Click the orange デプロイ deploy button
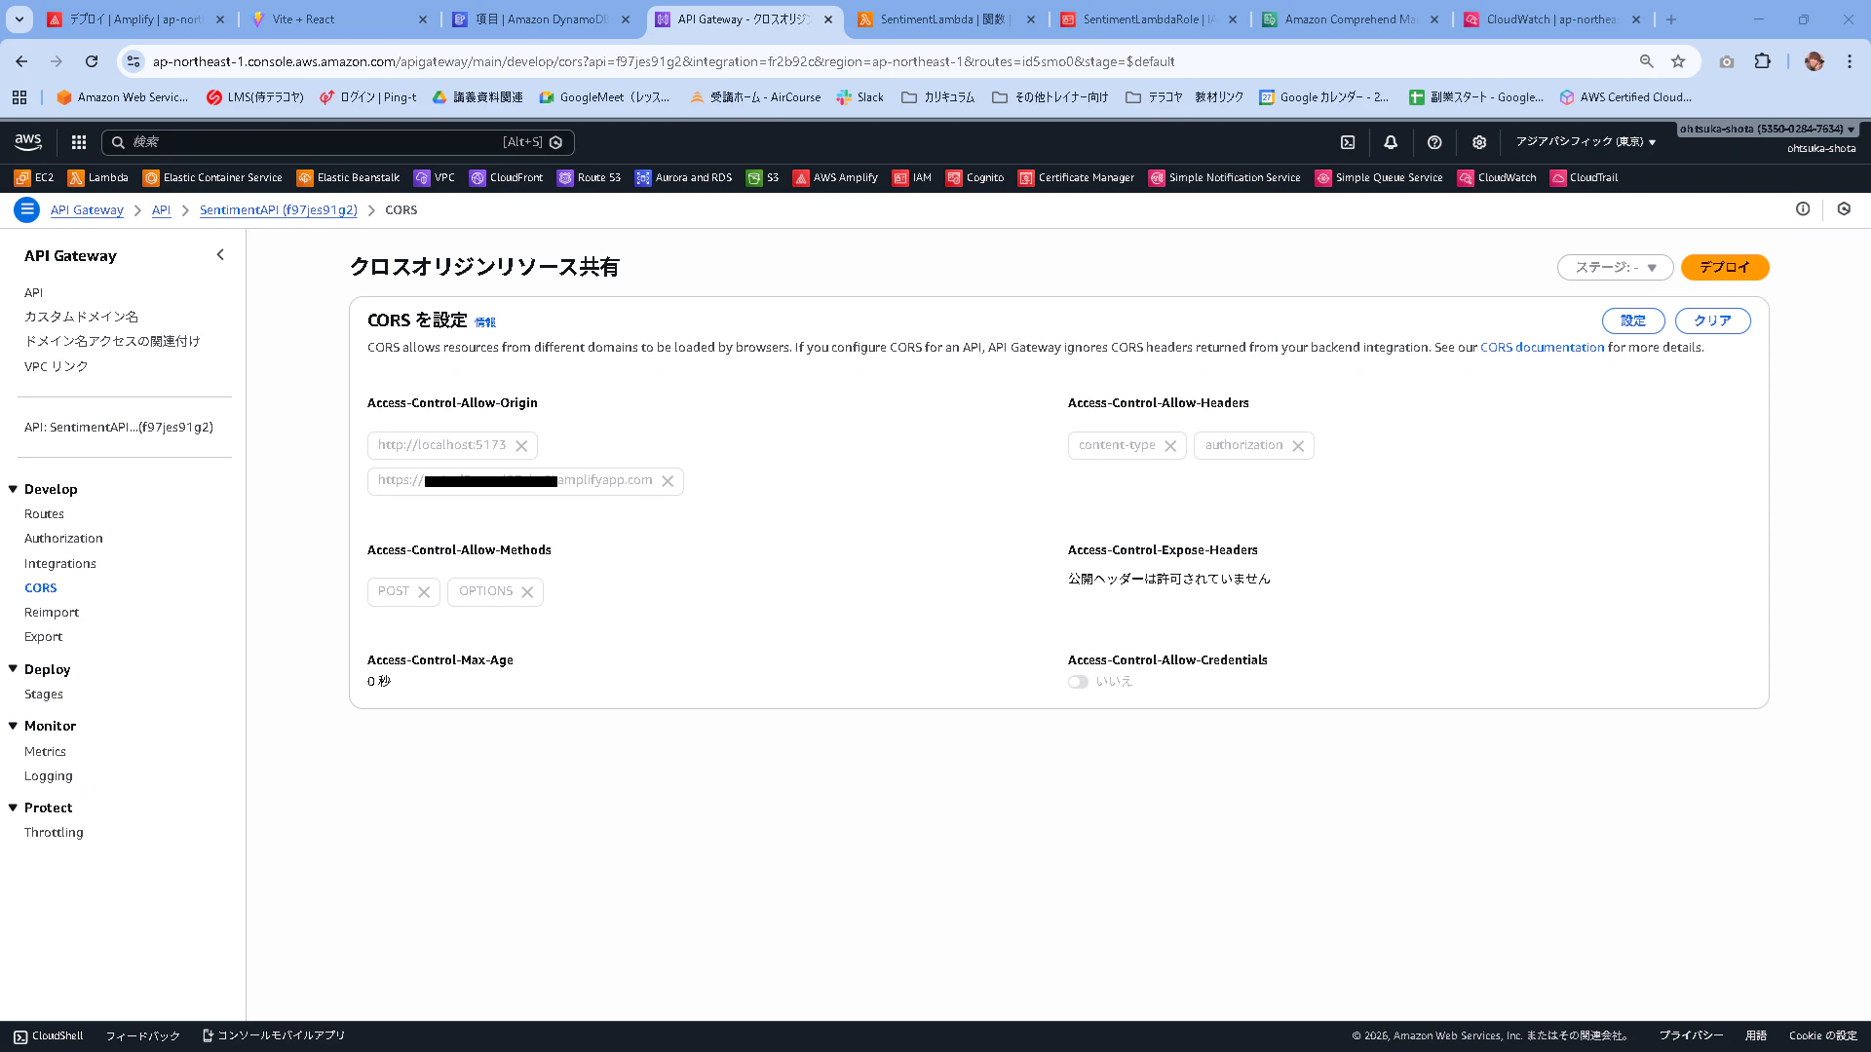1871x1052 pixels. (1724, 267)
